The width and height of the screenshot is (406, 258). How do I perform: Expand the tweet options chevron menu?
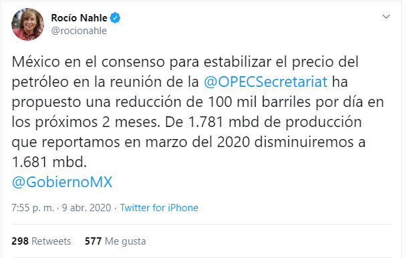386,17
